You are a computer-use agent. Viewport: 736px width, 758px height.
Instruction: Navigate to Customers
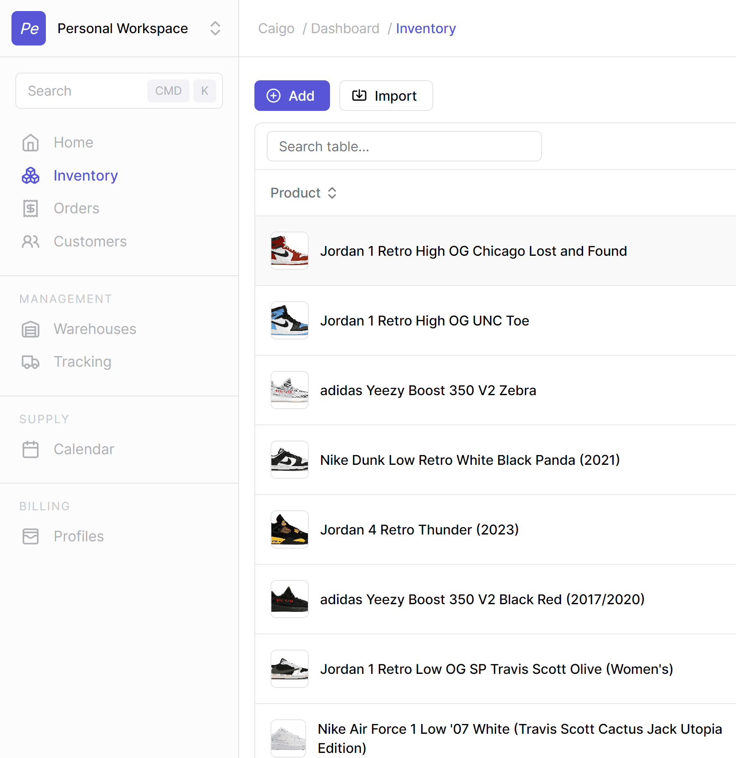point(90,241)
